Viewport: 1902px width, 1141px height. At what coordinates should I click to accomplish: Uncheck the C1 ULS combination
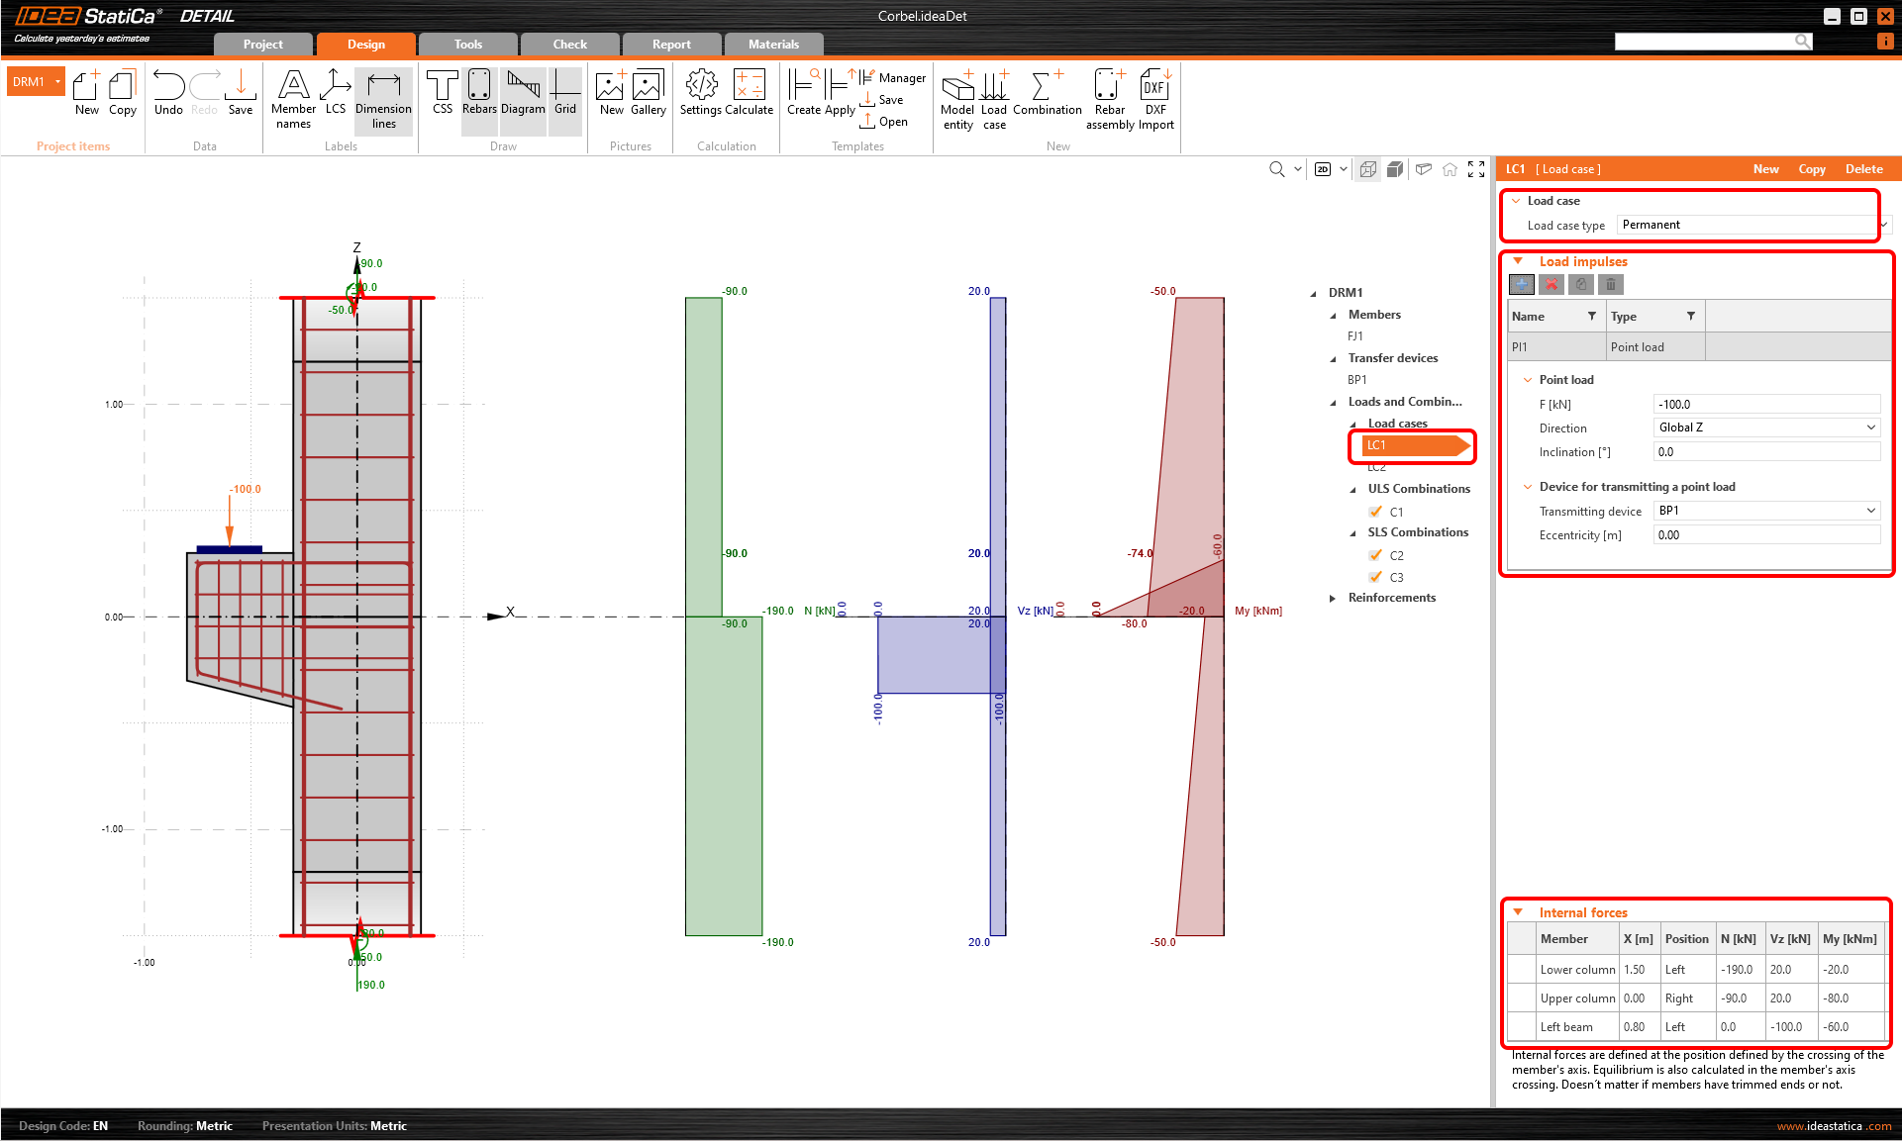click(1375, 512)
